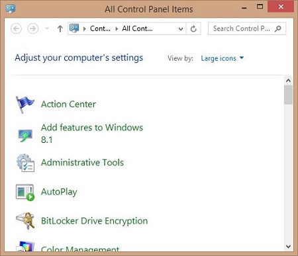This screenshot has height=256, width=298.
Task: Click the scrollbar down arrow
Action: click(x=288, y=246)
